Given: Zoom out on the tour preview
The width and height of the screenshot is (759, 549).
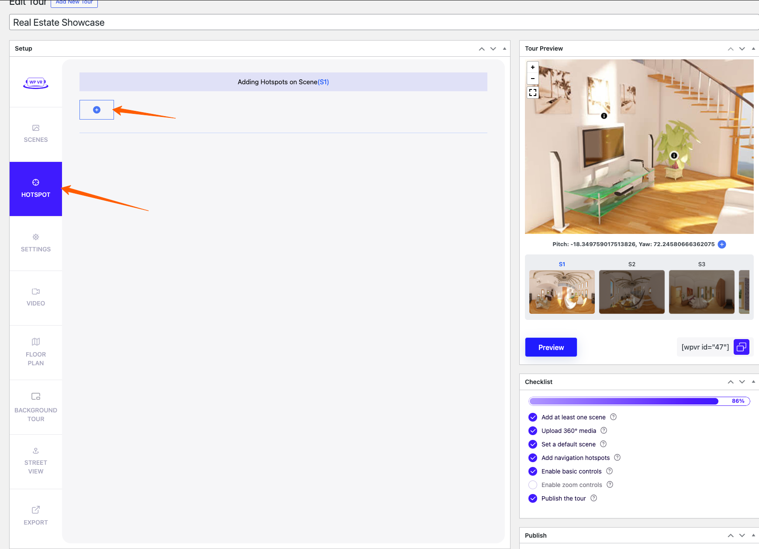Looking at the screenshot, I should (533, 79).
